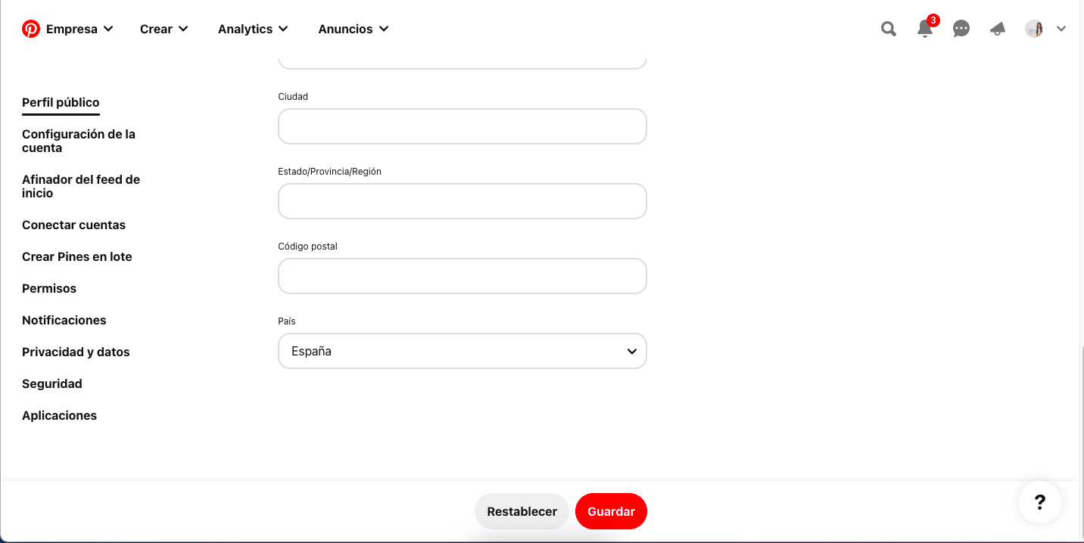Go to Privacidad y datos section

(x=76, y=352)
